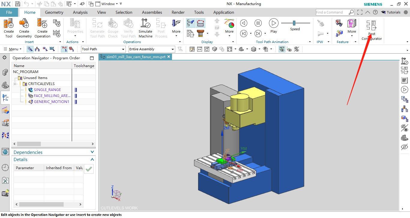Open Simulate Machine
The image size is (410, 218).
pyautogui.click(x=146, y=28)
